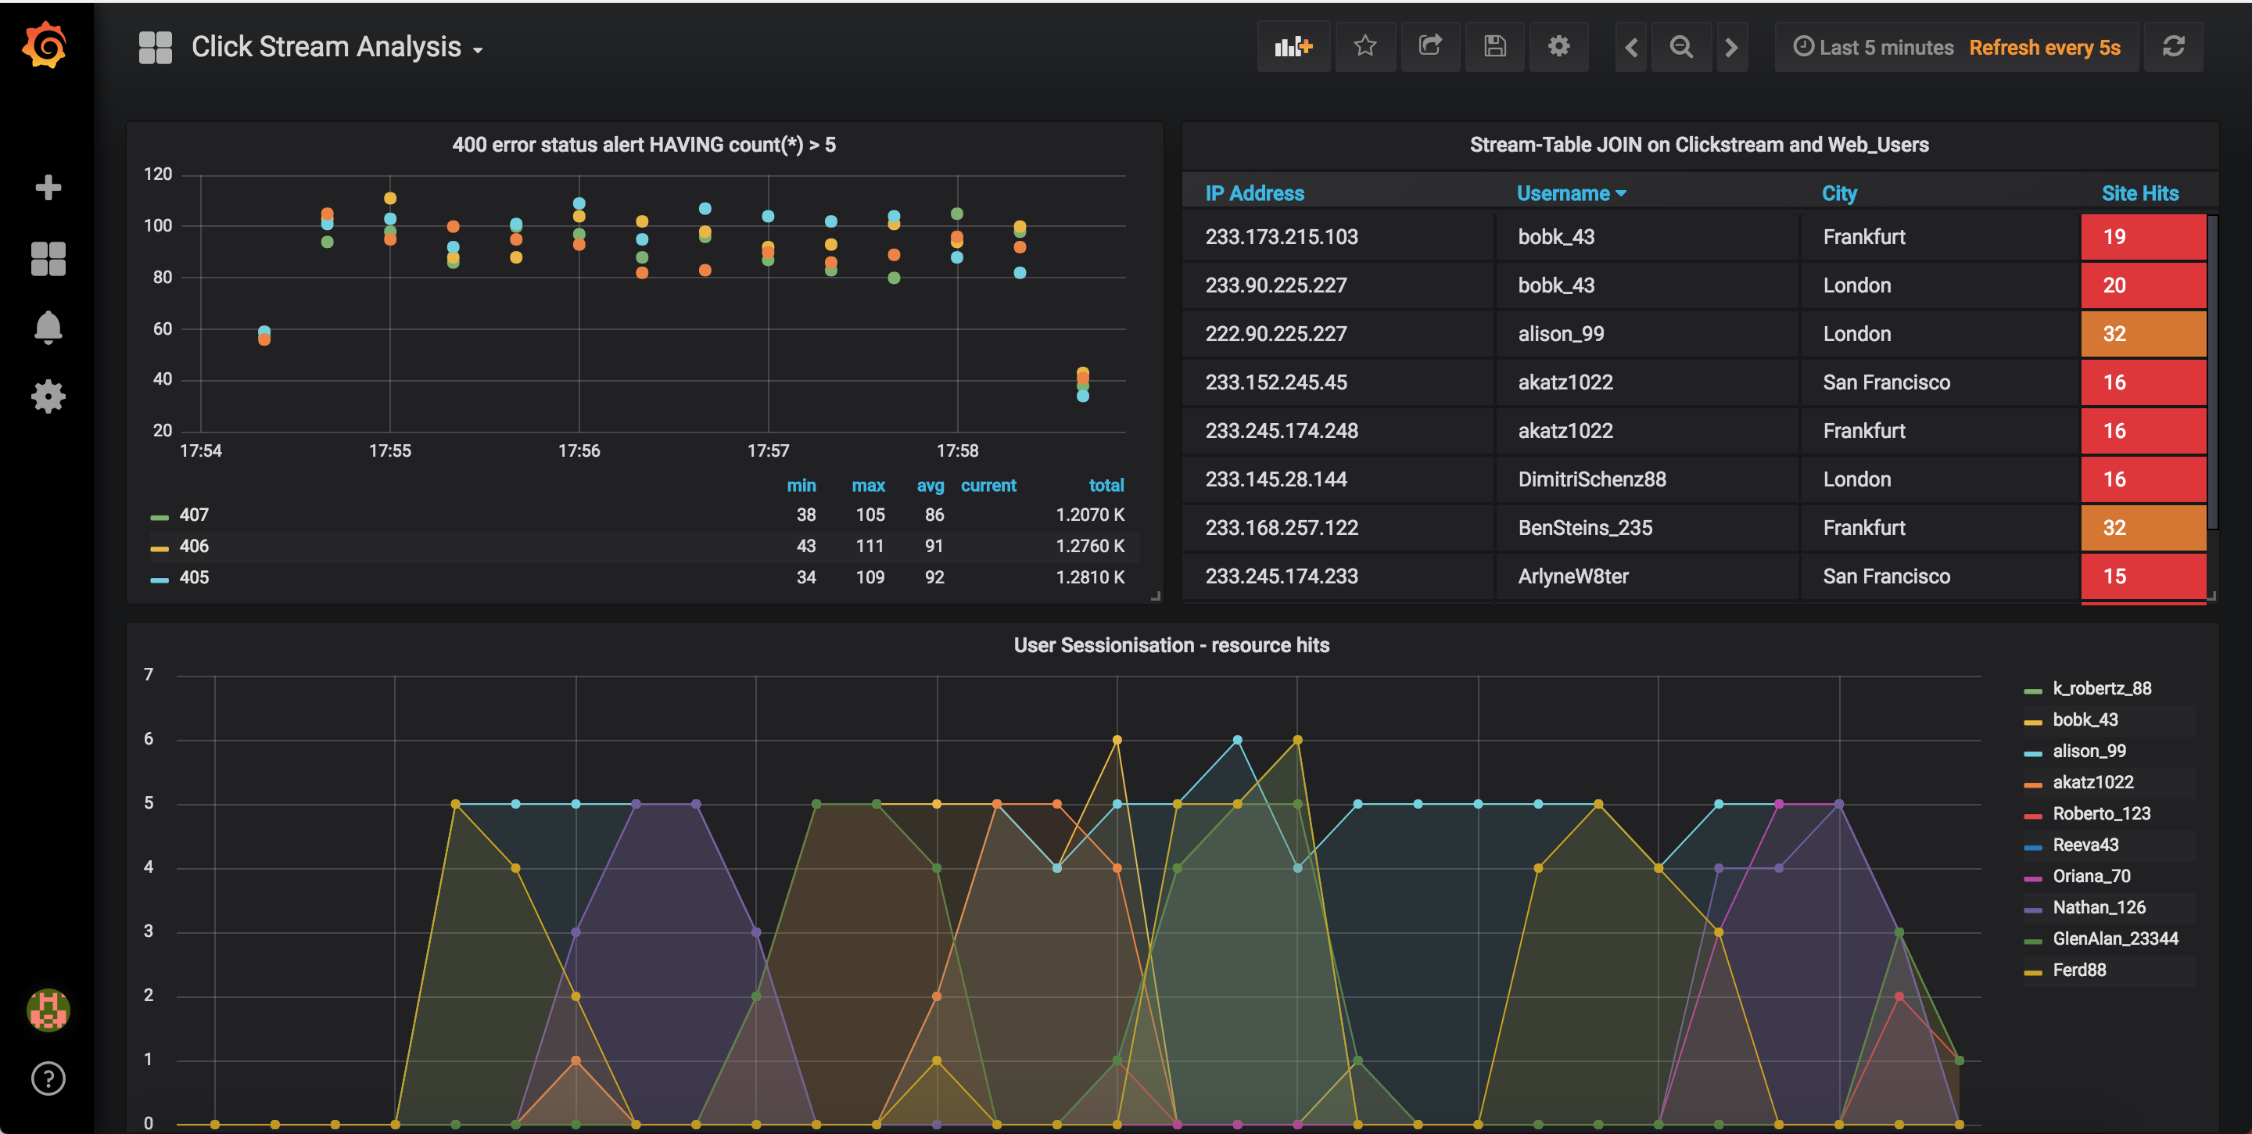Open Configuration gear in left sidebar
The height and width of the screenshot is (1134, 2252).
48,396
